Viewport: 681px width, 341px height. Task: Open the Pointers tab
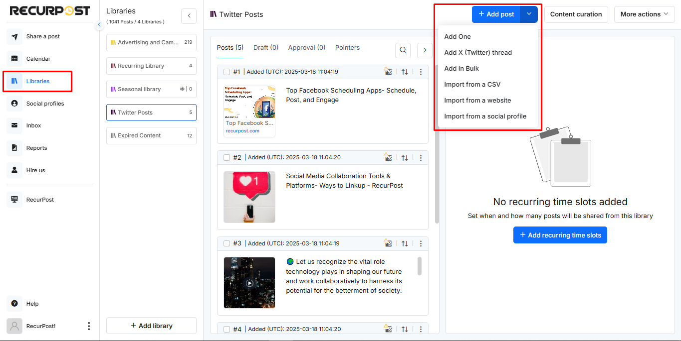pyautogui.click(x=348, y=48)
